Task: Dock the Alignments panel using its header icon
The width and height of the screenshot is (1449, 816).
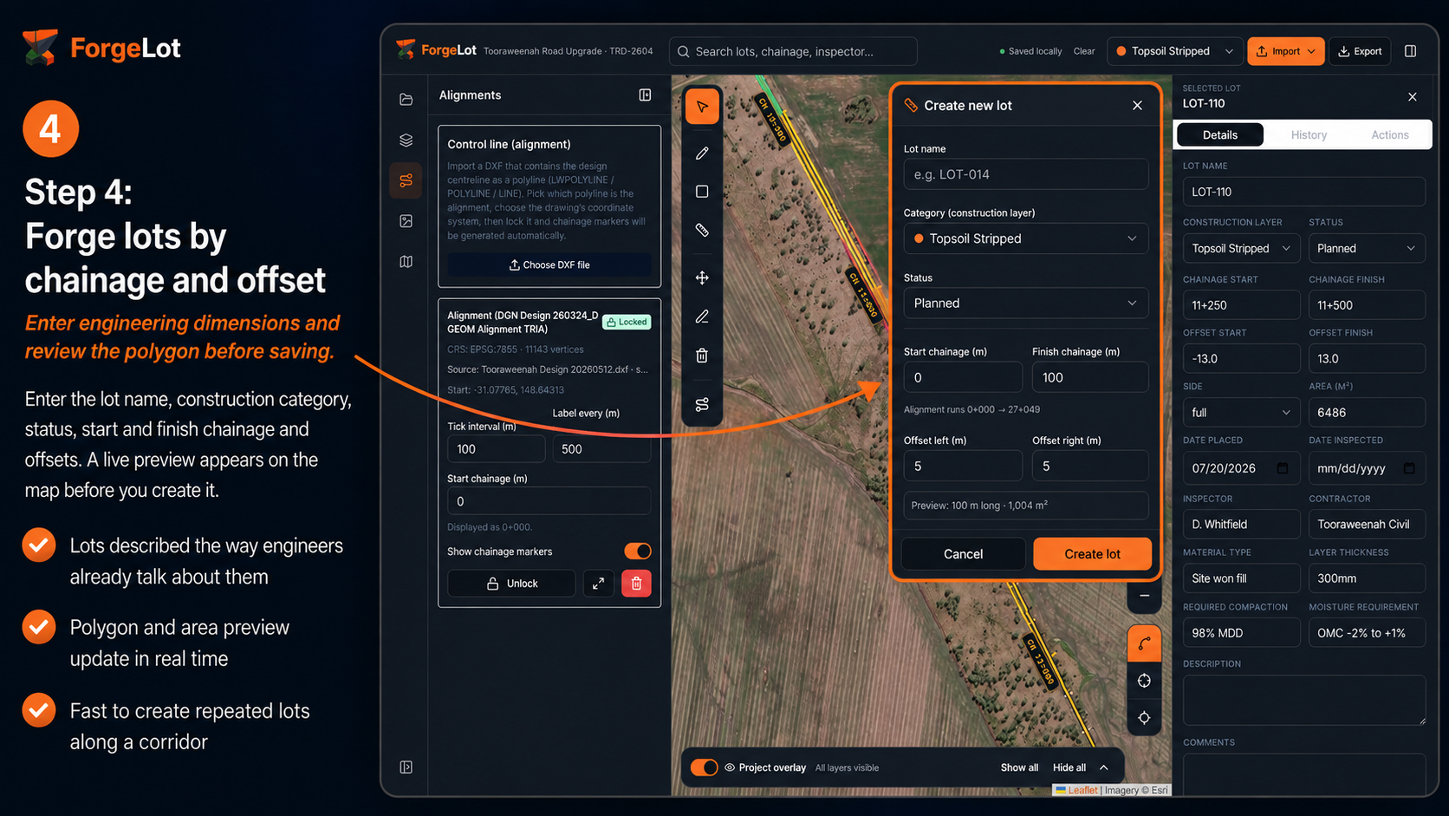Action: [x=645, y=95]
